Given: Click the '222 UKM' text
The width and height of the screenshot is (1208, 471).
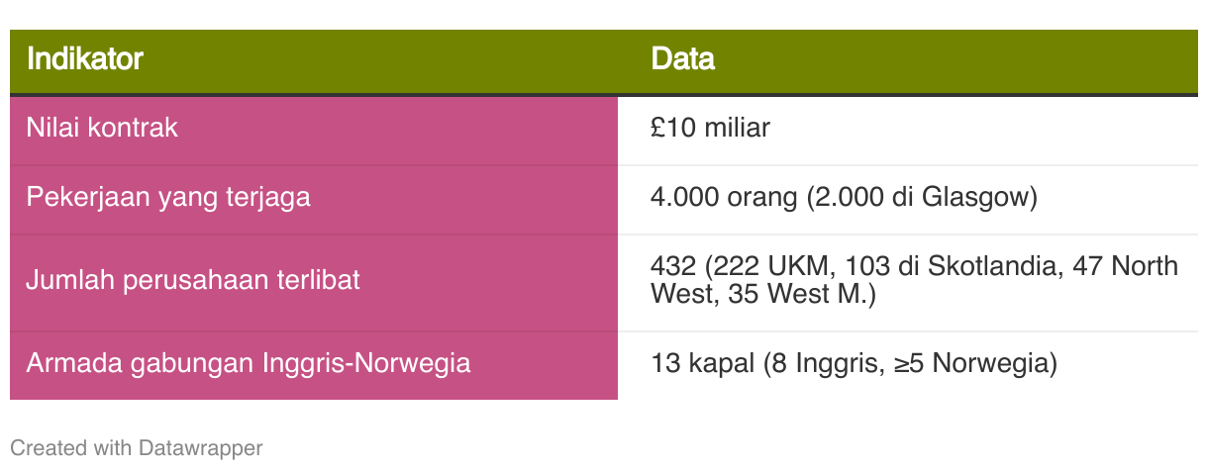Looking at the screenshot, I should pos(778,266).
